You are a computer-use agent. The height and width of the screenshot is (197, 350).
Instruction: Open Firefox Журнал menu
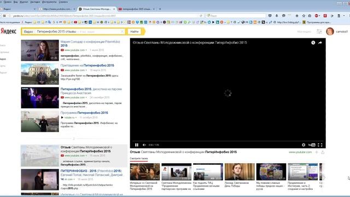(x=24, y=2)
